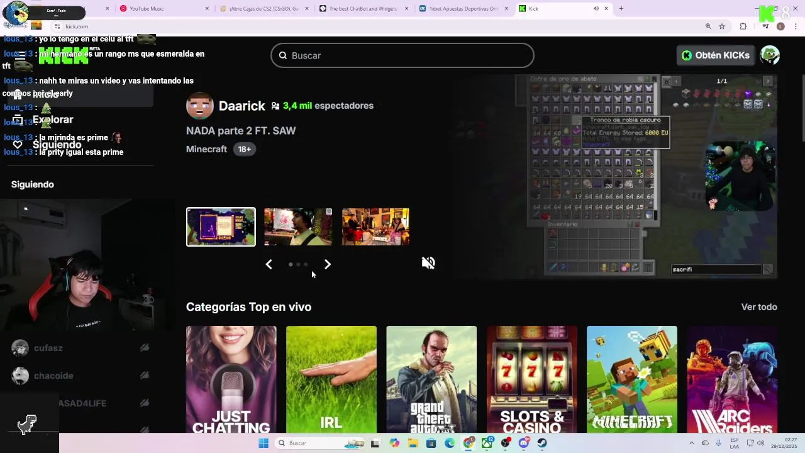Open the taskbar volume speaker icon

pyautogui.click(x=760, y=443)
